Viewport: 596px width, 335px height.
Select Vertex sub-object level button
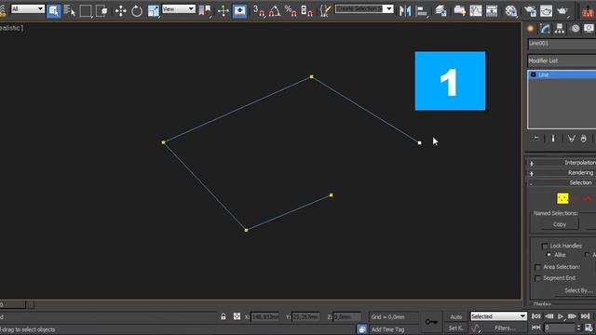tap(562, 198)
